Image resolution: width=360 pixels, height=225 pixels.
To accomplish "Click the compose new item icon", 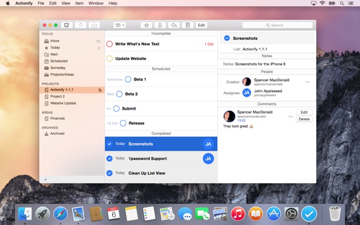I will pos(67,25).
